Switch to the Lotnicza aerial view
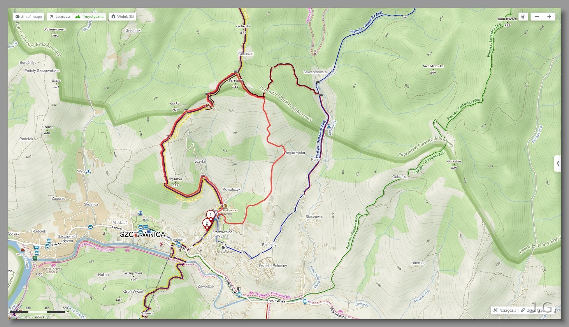Screen dimensions: 569x327 (60, 17)
